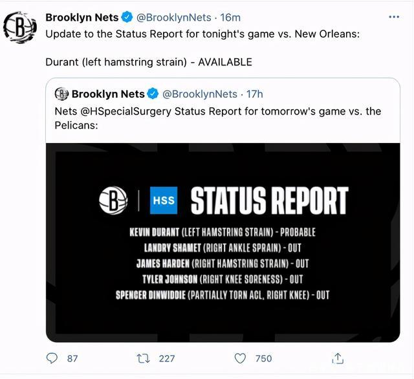Click the @BrooklynNets handle in quoted tweet

click(199, 94)
